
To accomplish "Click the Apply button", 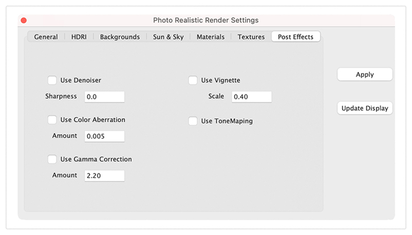I will pyautogui.click(x=365, y=74).
